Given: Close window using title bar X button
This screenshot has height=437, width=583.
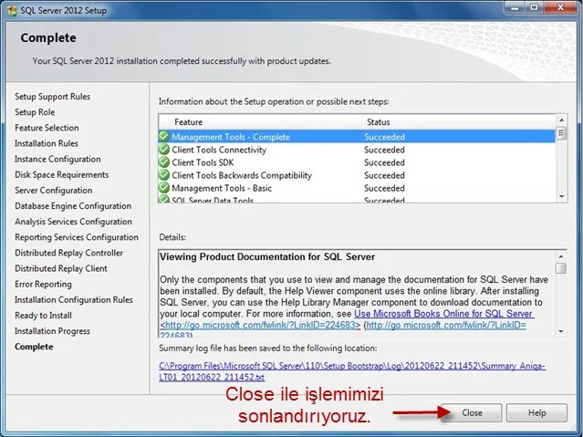Looking at the screenshot, I should pyautogui.click(x=561, y=7).
